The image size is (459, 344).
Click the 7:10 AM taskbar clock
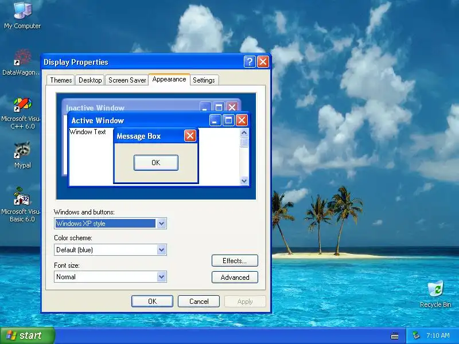pos(438,335)
